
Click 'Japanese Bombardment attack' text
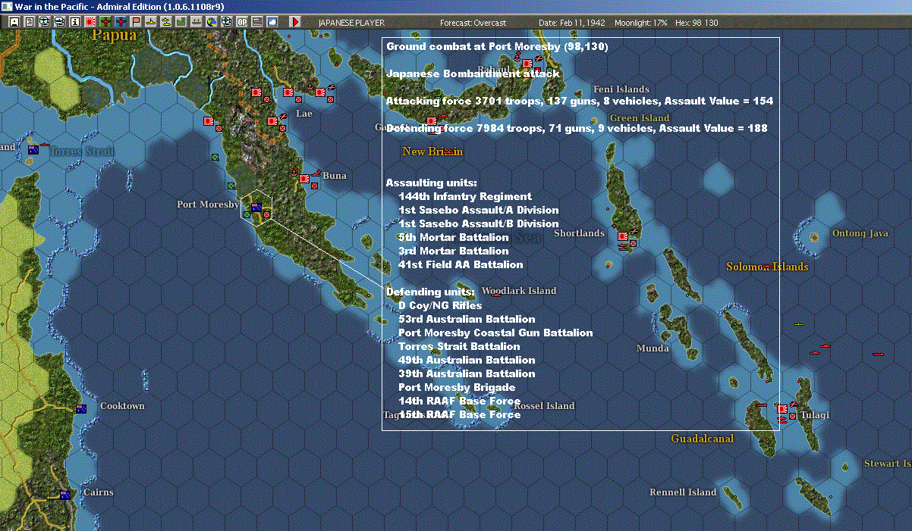(473, 74)
